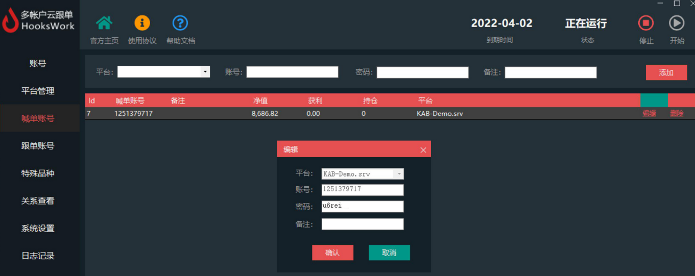Screen dimensions: 695x276
Task: Click the 开始 play icon
Action: 677,23
